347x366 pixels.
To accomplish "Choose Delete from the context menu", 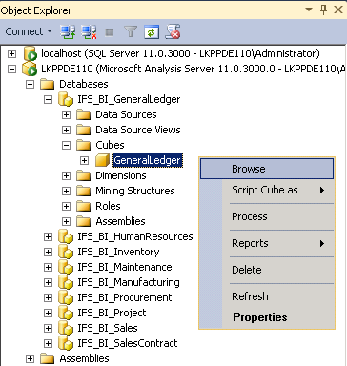I will pyautogui.click(x=267, y=270).
